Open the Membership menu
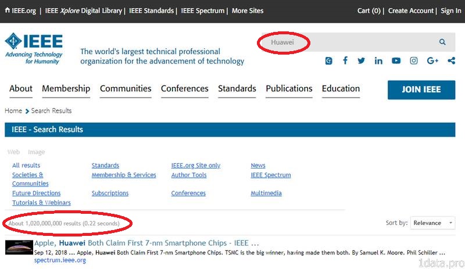The width and height of the screenshot is (465, 269). tap(66, 88)
